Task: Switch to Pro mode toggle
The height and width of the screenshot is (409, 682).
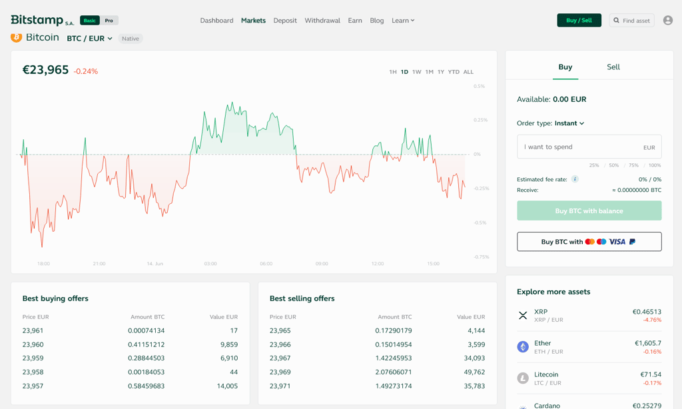Action: click(109, 21)
